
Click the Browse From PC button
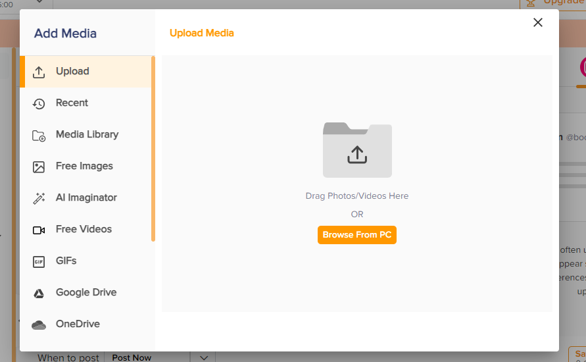click(357, 235)
